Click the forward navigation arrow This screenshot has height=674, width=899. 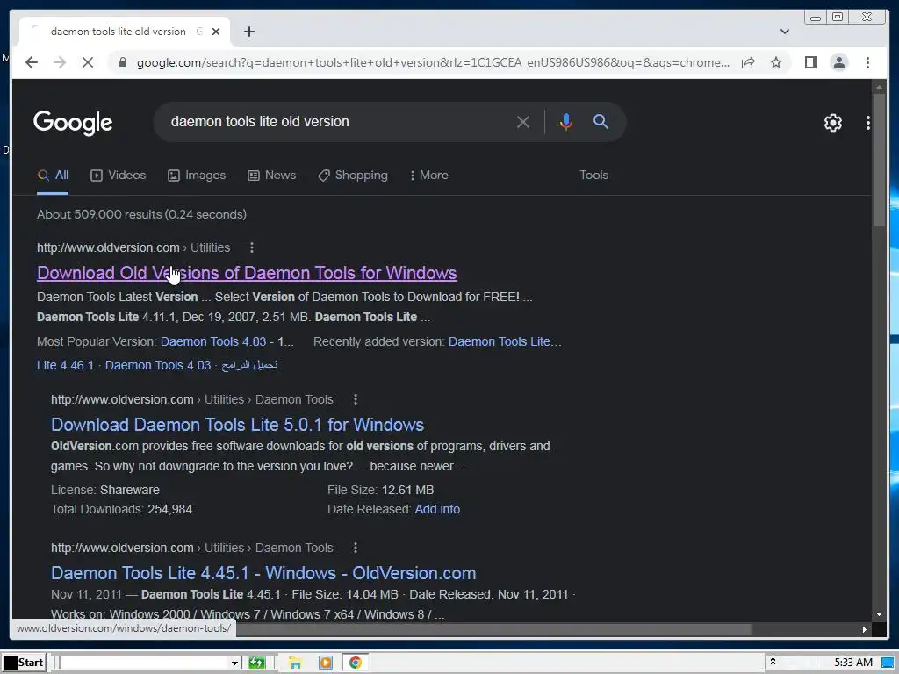pyautogui.click(x=60, y=62)
